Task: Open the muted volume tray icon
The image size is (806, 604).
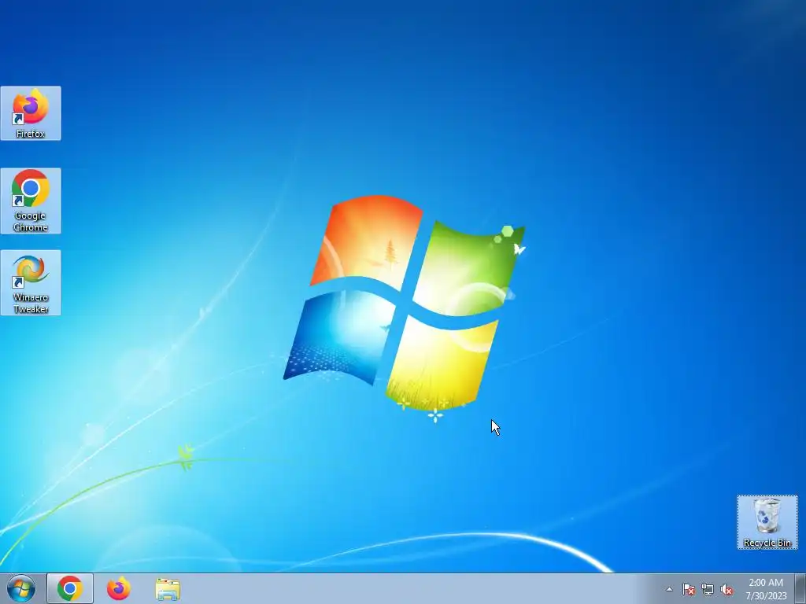Action: (727, 590)
